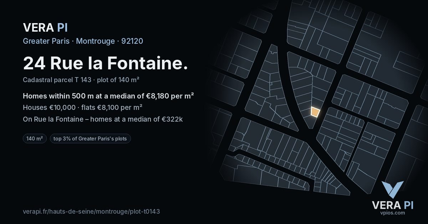Open the verapi.fr/hauts-de-seine/montrouge/plot-t0143 link
Viewport: 428px width, 224px height.
coord(91,211)
